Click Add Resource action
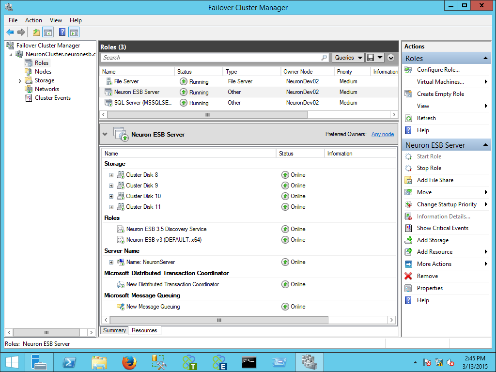 [434, 252]
